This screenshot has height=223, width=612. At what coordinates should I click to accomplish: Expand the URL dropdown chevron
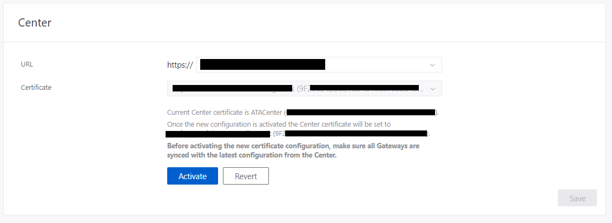[432, 65]
